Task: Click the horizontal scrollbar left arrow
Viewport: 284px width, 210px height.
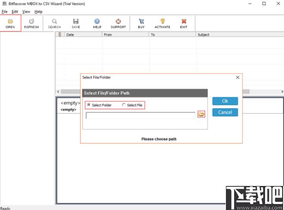Action: pyautogui.click(x=58, y=91)
